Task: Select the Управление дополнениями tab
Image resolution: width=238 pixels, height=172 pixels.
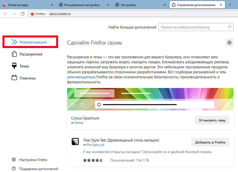Action: tap(197, 5)
